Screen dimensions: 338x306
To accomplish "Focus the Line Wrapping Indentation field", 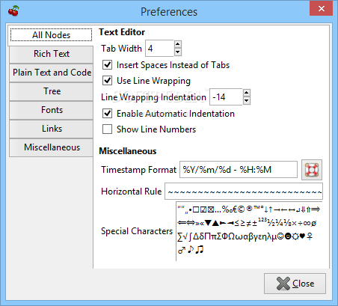I will tap(227, 97).
